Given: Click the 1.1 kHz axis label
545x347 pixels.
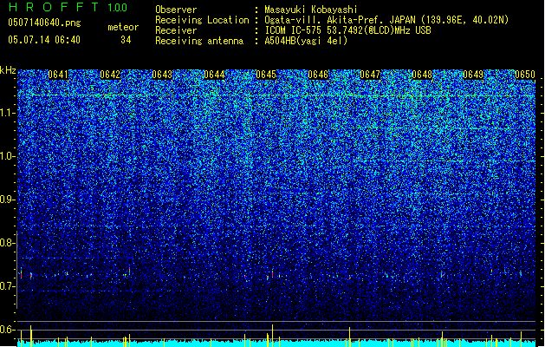Looking at the screenshot, I should pos(7,113).
